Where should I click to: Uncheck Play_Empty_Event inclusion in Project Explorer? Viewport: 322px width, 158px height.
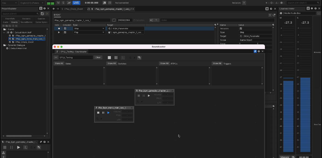coord(10,42)
